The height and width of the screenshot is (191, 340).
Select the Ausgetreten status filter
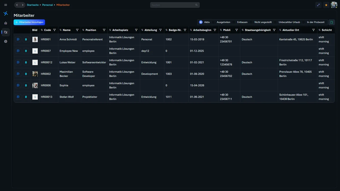coord(222,22)
